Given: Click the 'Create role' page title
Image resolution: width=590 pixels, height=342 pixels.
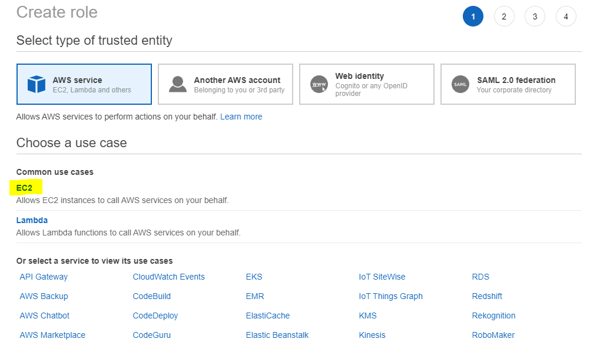Looking at the screenshot, I should tap(57, 12).
